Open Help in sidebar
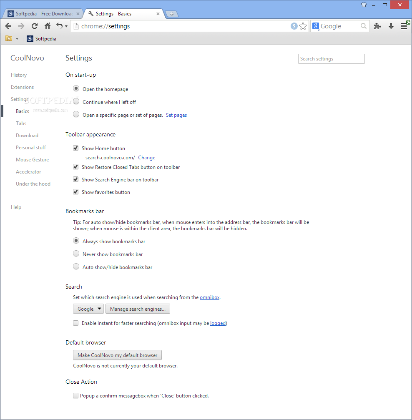This screenshot has height=420, width=412. (x=16, y=207)
